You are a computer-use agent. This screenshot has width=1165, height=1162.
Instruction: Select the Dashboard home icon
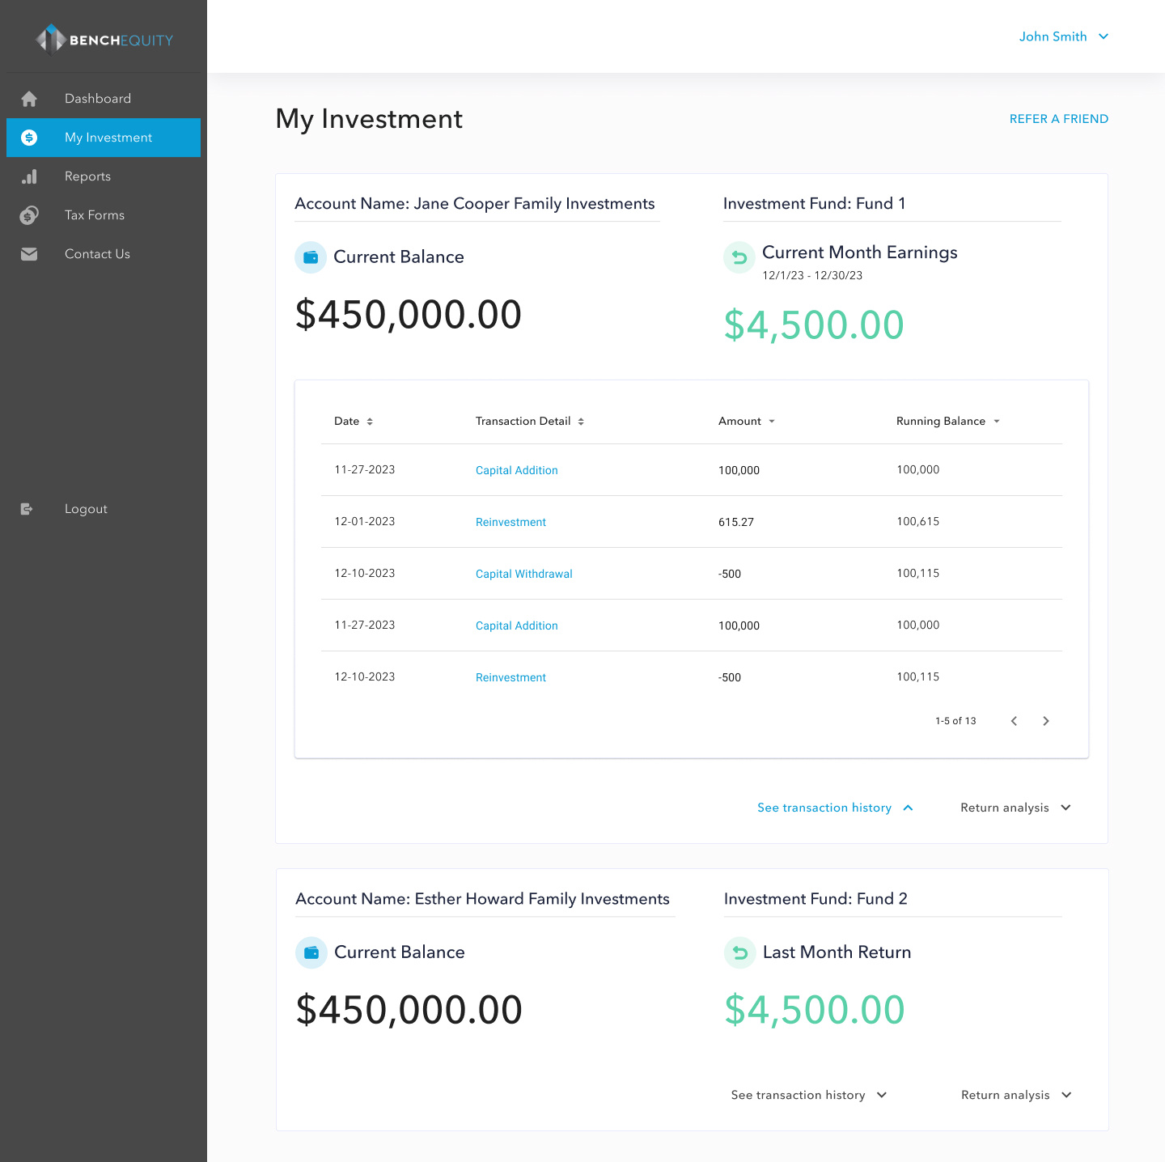[x=28, y=98]
